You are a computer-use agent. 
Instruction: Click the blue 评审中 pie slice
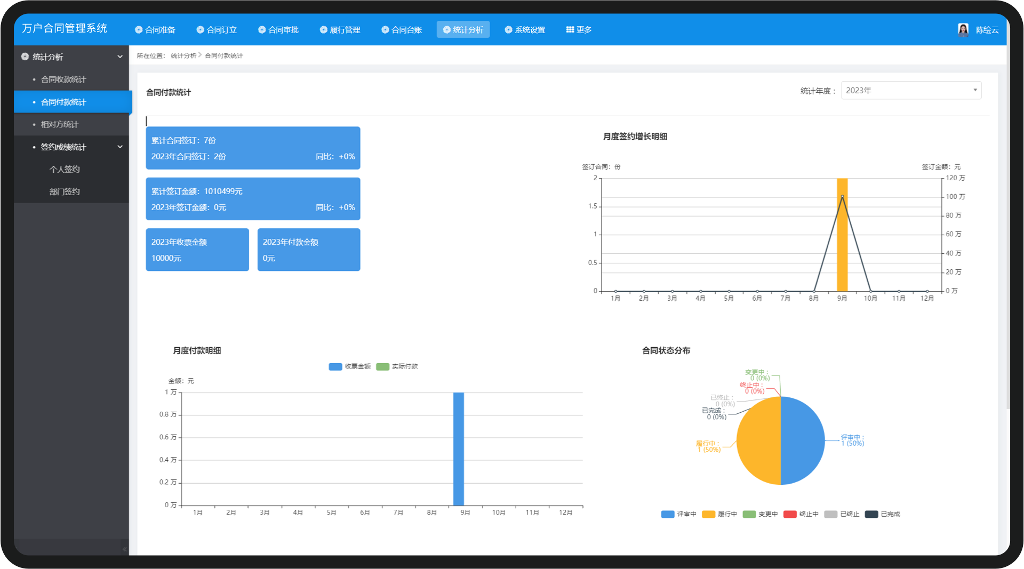tap(803, 440)
